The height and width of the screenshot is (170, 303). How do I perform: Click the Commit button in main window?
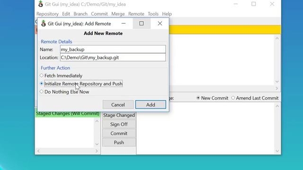[x=119, y=133]
